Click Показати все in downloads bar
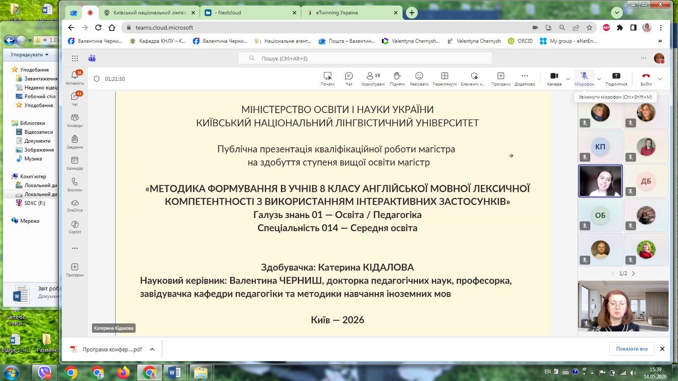Viewport: 678px width, 381px height. pos(632,349)
